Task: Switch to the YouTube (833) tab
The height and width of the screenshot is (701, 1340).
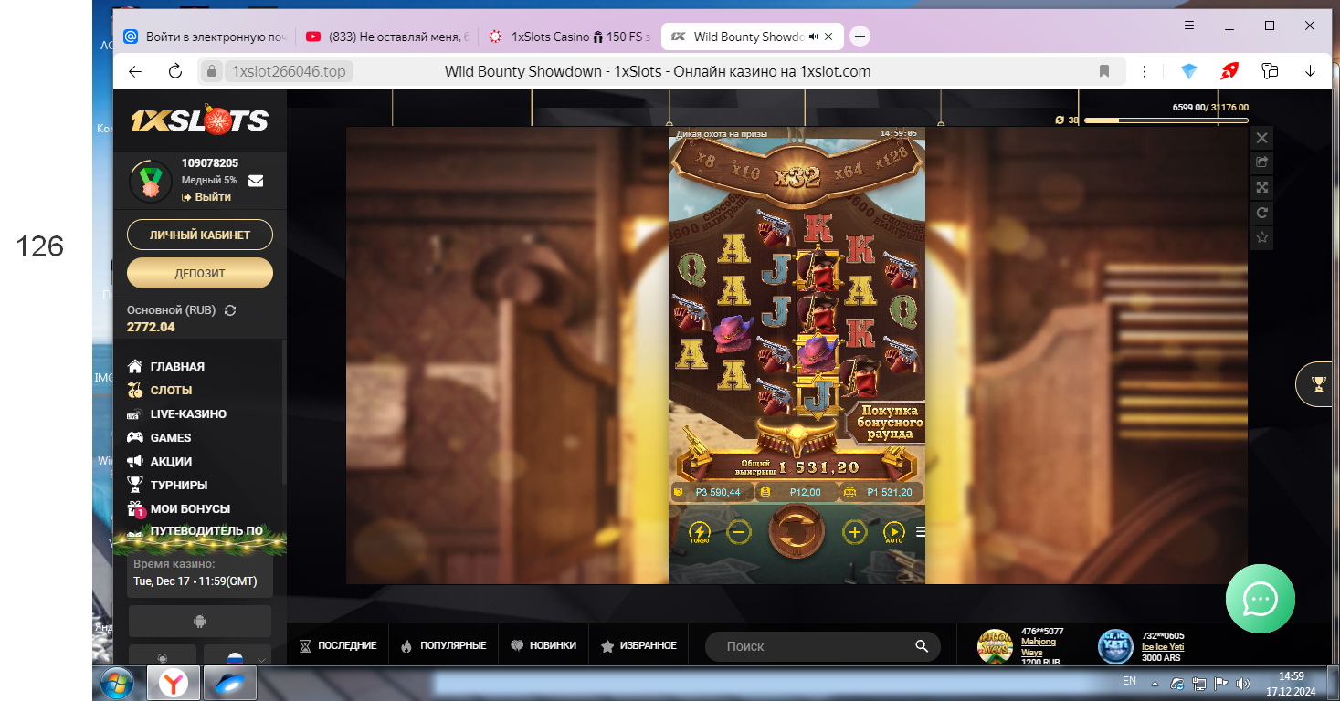Action: pyautogui.click(x=387, y=37)
